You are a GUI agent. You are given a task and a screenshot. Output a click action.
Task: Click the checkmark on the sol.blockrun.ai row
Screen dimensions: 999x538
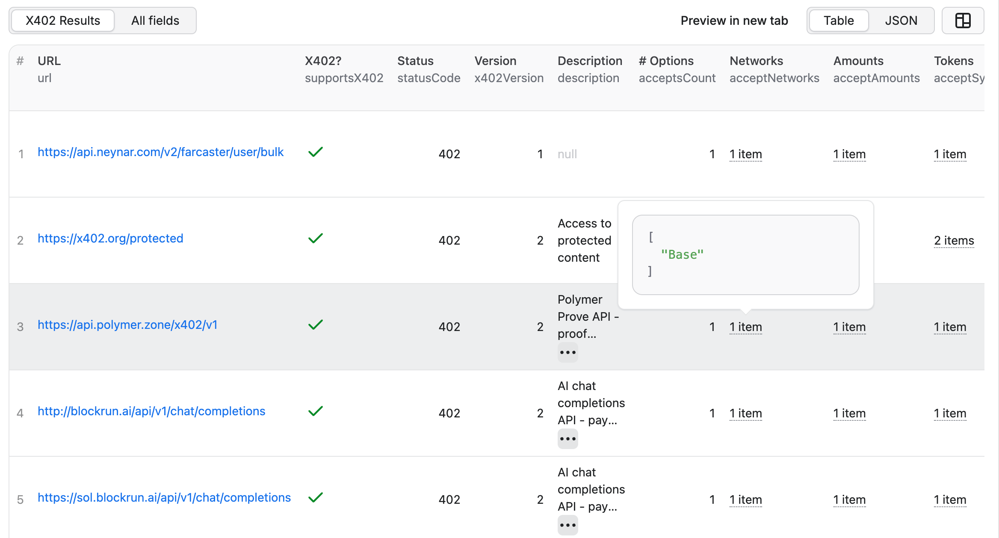pyautogui.click(x=315, y=497)
